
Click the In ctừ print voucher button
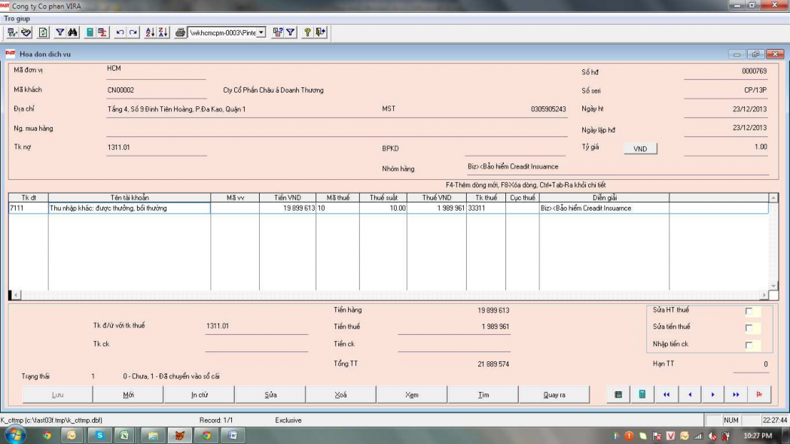click(x=199, y=394)
